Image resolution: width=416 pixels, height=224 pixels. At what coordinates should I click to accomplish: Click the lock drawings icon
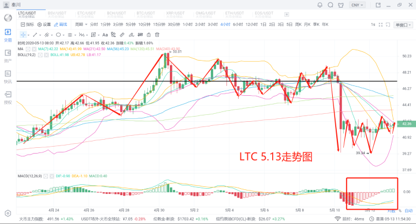pos(149,35)
